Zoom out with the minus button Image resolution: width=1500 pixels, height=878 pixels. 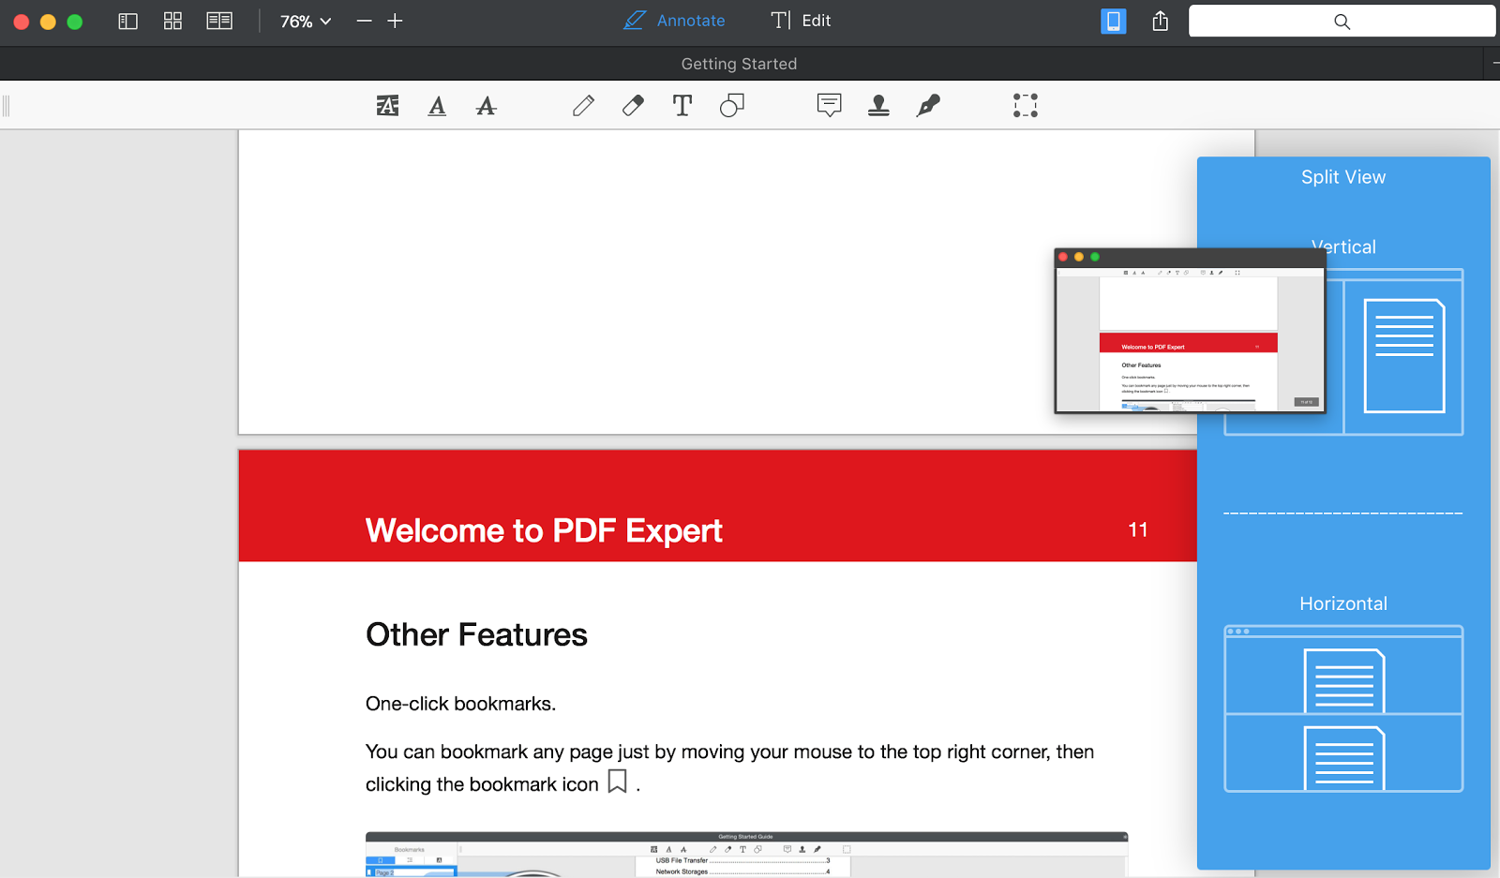coord(364,21)
